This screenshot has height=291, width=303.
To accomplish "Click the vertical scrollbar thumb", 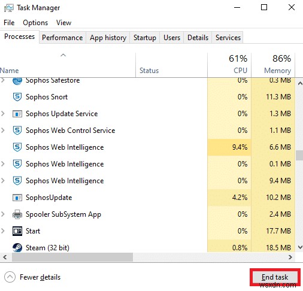I will pyautogui.click(x=299, y=155).
